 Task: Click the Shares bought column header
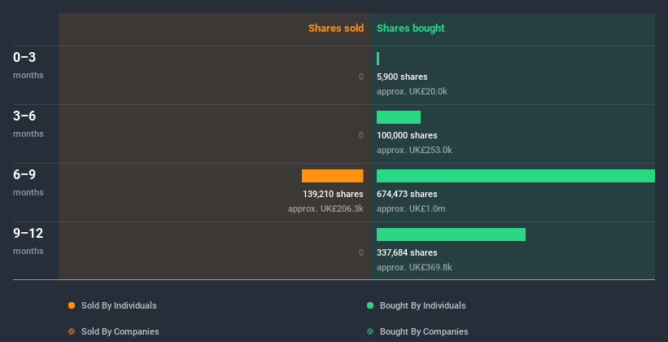click(x=410, y=28)
